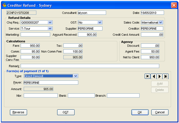The width and height of the screenshot is (179, 123).
Task: Click the disabled Delete button
Action: pyautogui.click(x=160, y=90)
